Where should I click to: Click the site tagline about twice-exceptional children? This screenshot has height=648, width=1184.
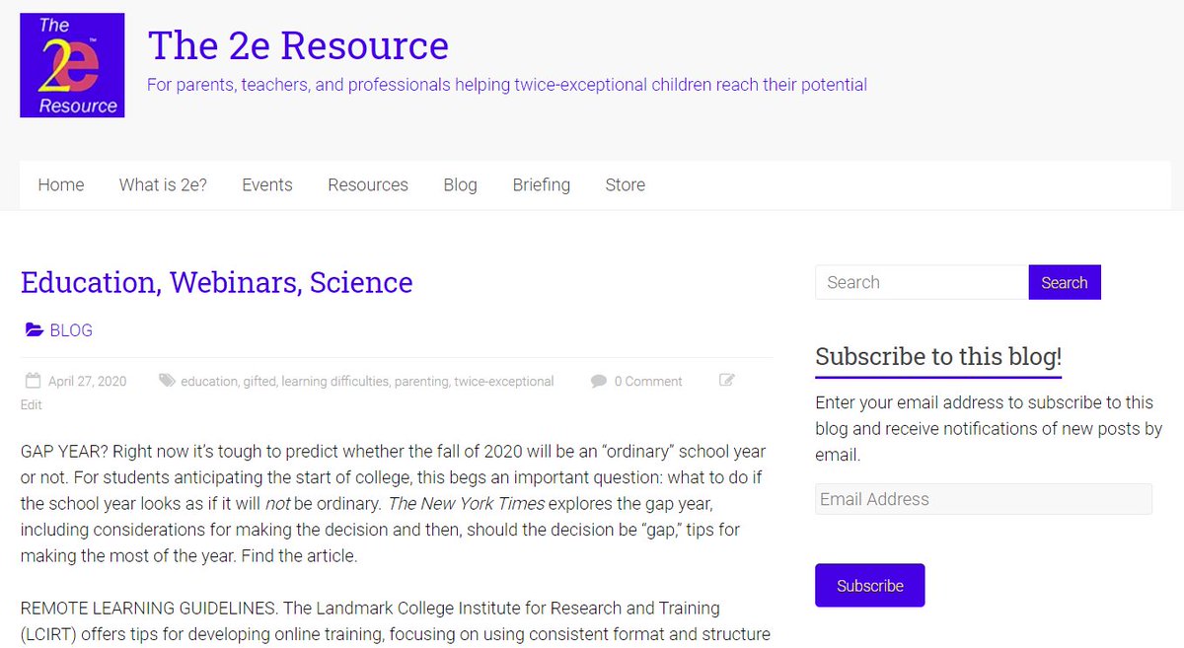[507, 85]
